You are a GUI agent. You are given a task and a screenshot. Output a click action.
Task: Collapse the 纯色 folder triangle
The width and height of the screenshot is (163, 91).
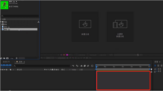pyautogui.click(x=1, y=22)
